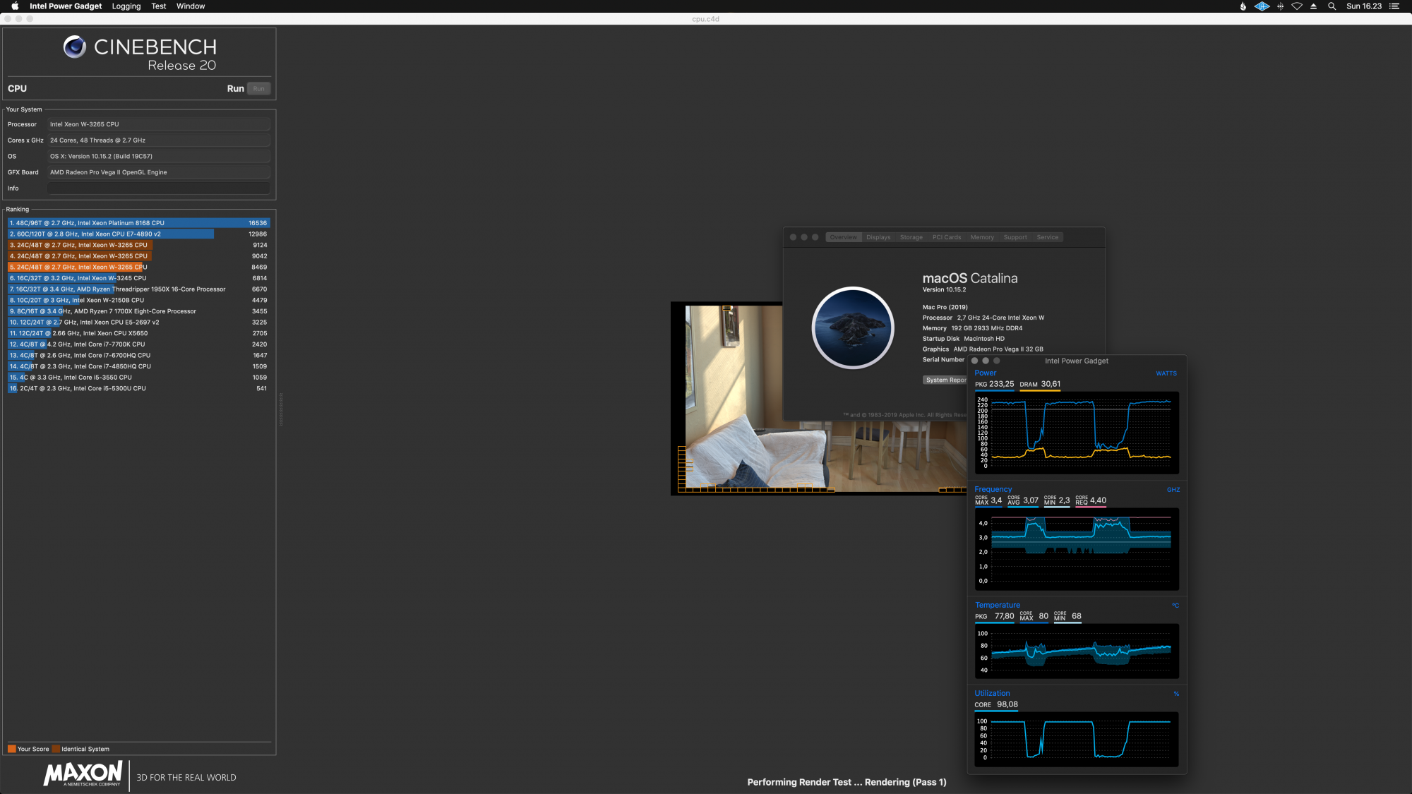This screenshot has width=1412, height=794.
Task: Select ranking row Core i5-5300U CPU
Action: click(x=138, y=388)
